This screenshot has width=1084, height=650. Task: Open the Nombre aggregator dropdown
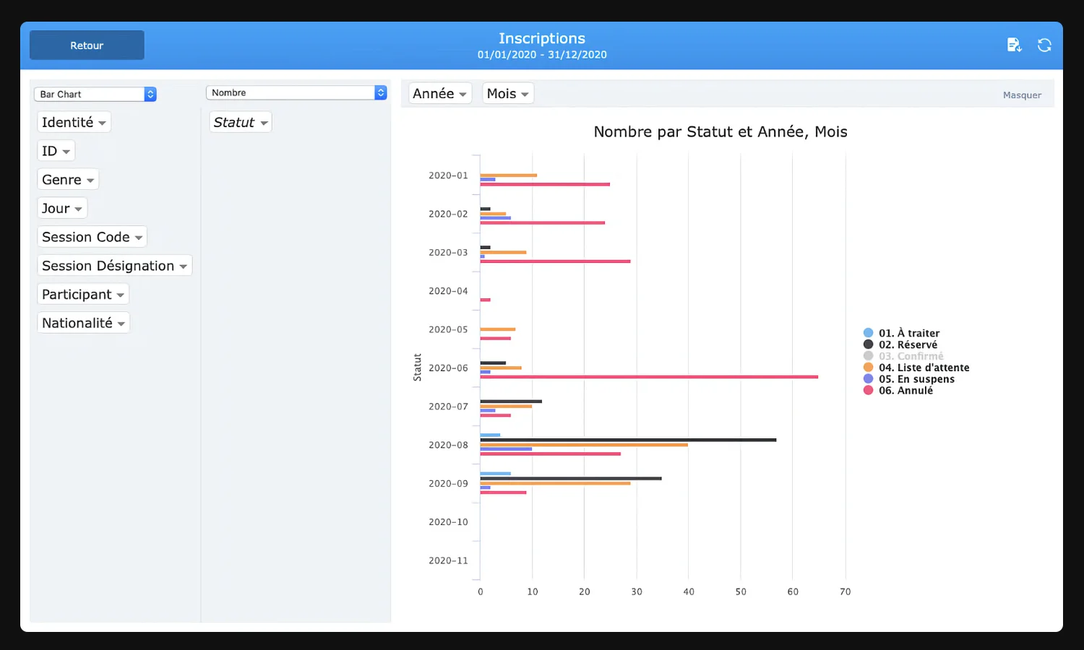point(296,93)
